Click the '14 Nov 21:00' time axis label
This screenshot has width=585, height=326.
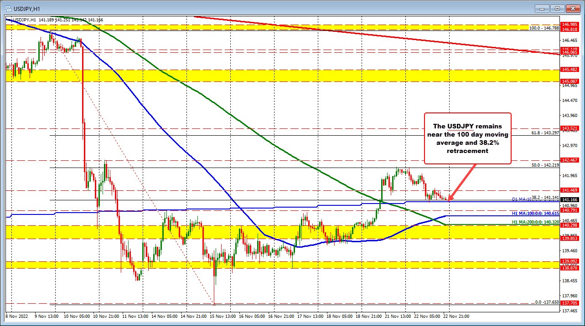pos(194,316)
